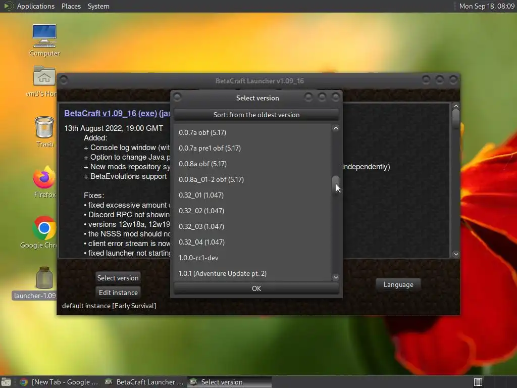This screenshot has width=517, height=388.
Task: Click the BetaEvolutions support changelog line
Action: coord(125,176)
